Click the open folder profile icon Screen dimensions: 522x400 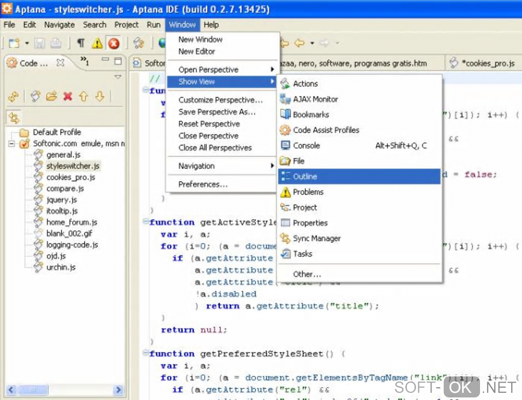[x=52, y=97]
